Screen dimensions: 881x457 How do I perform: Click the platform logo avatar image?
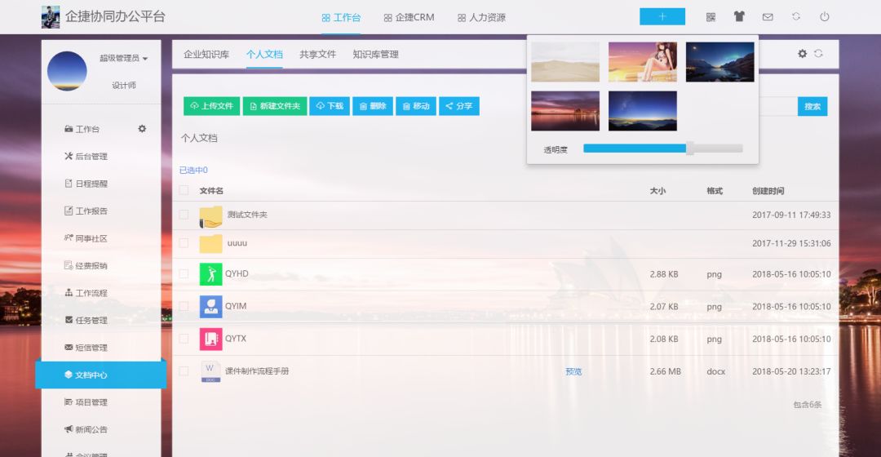(51, 17)
